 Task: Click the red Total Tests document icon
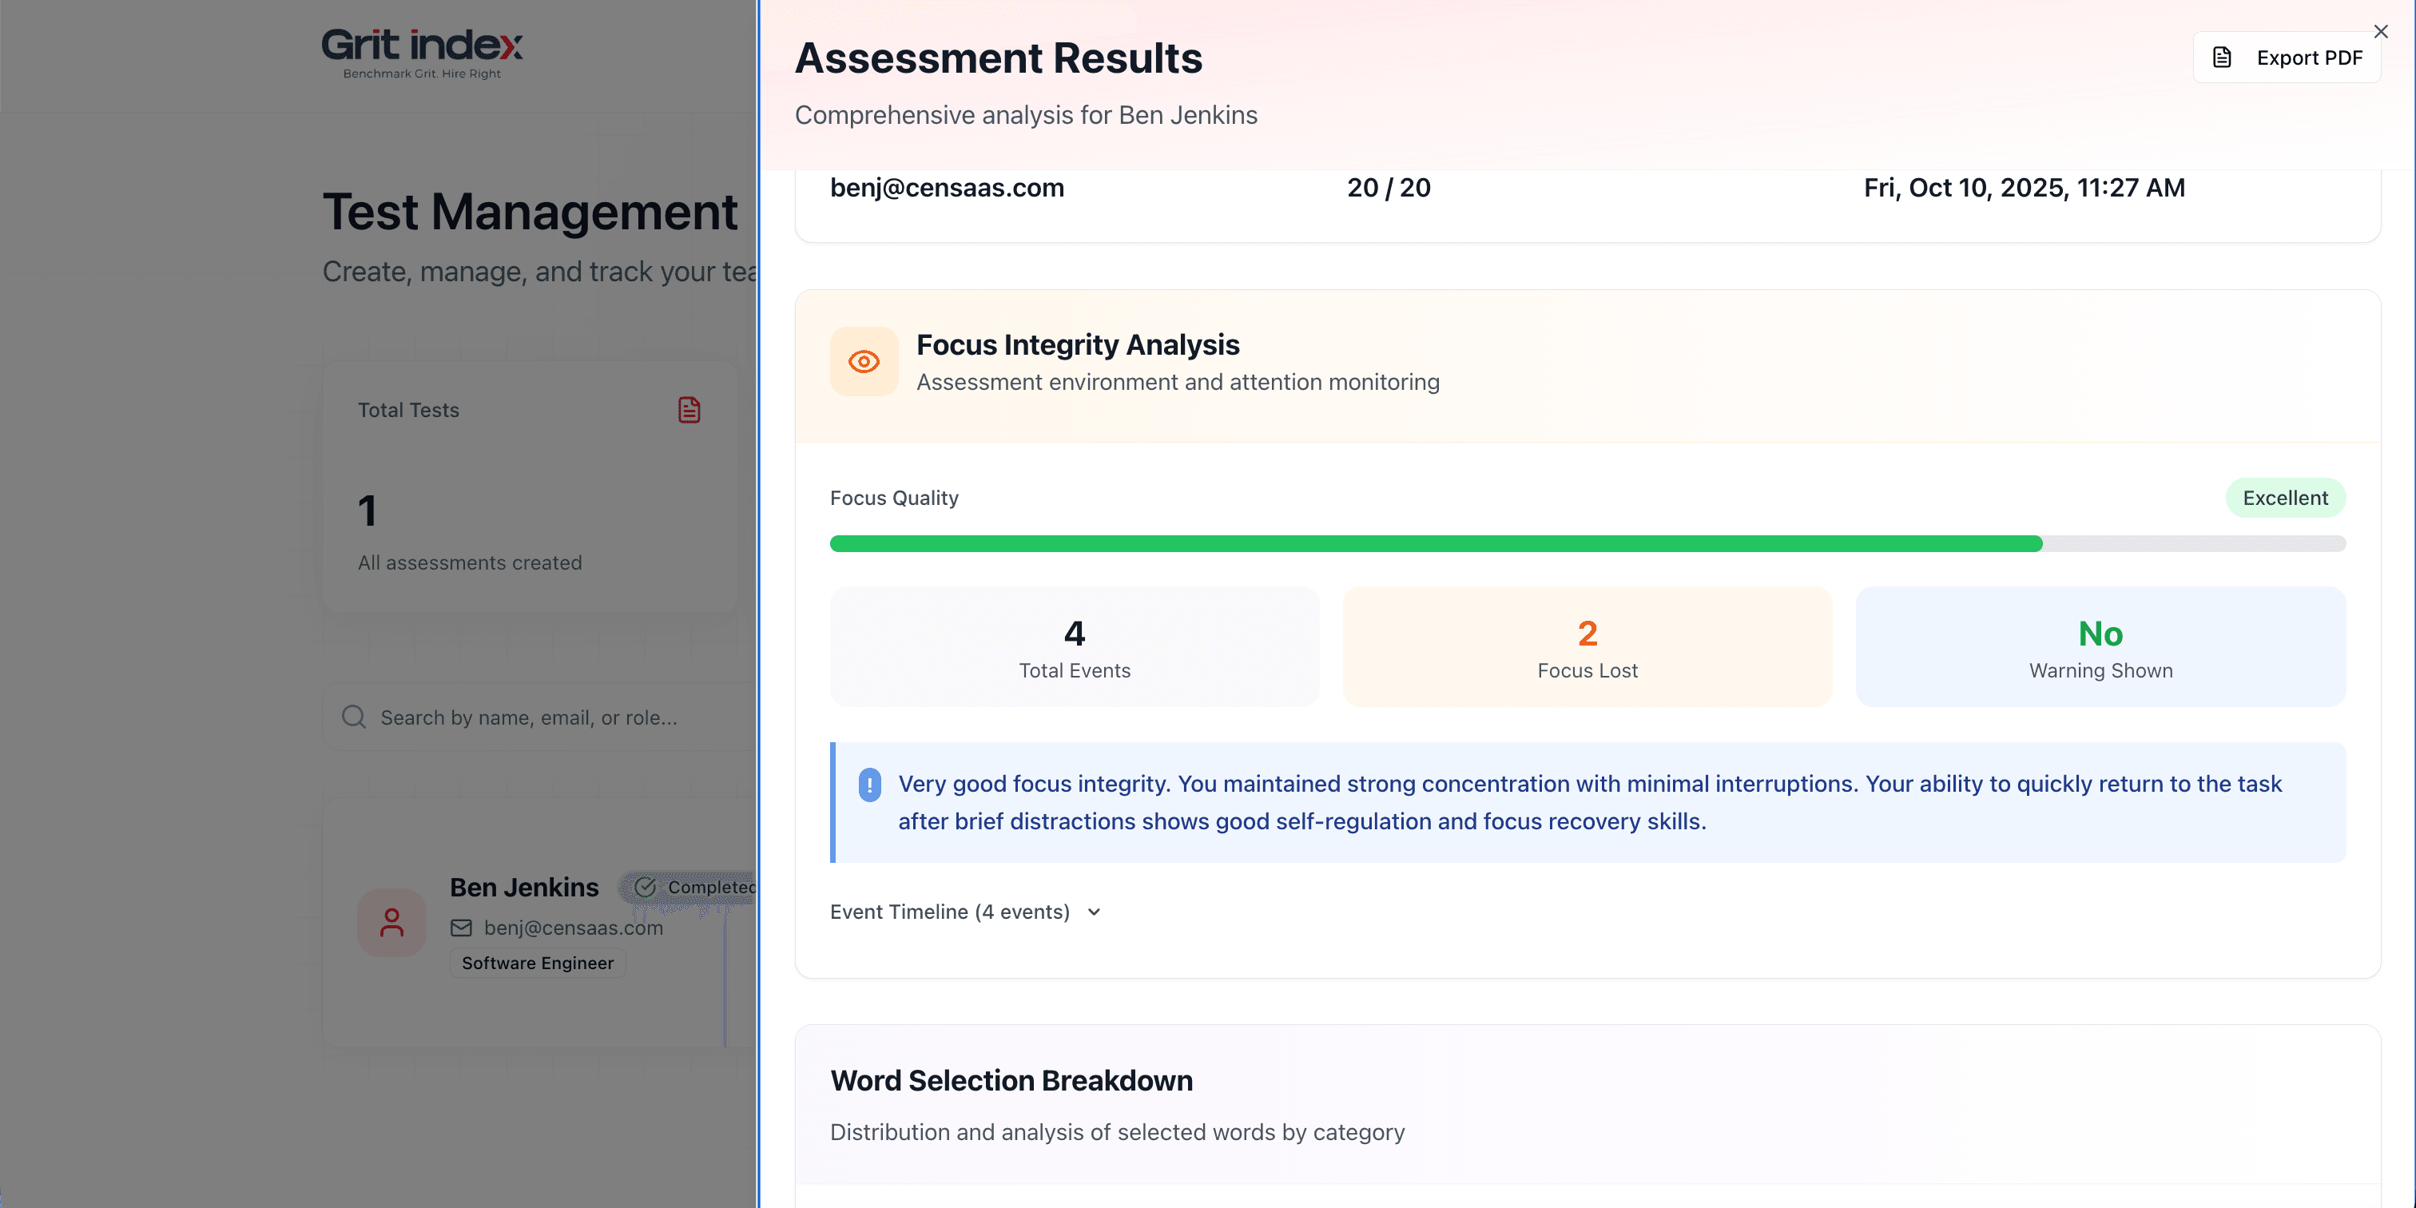click(689, 410)
